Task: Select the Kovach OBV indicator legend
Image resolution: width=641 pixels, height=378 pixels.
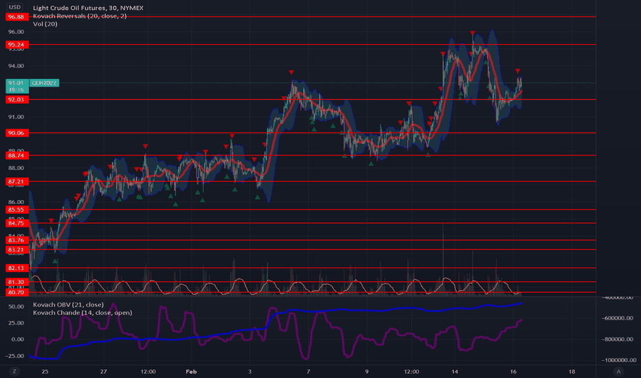Action: click(68, 304)
